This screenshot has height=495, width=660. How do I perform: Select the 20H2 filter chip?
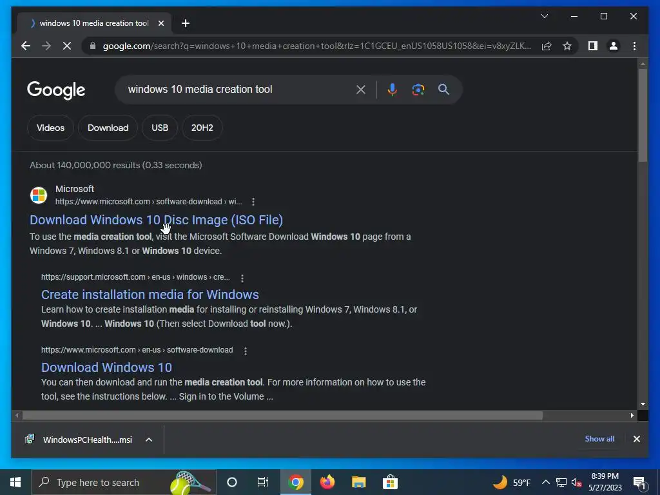coord(202,128)
